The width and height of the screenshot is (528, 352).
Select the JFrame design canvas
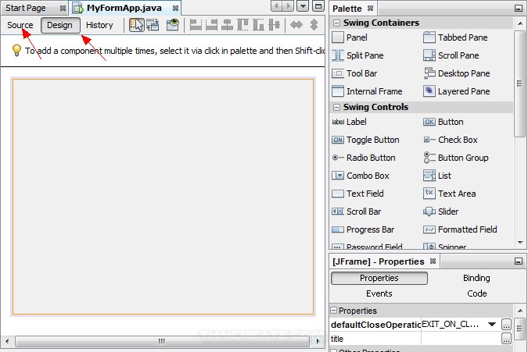pyautogui.click(x=163, y=197)
